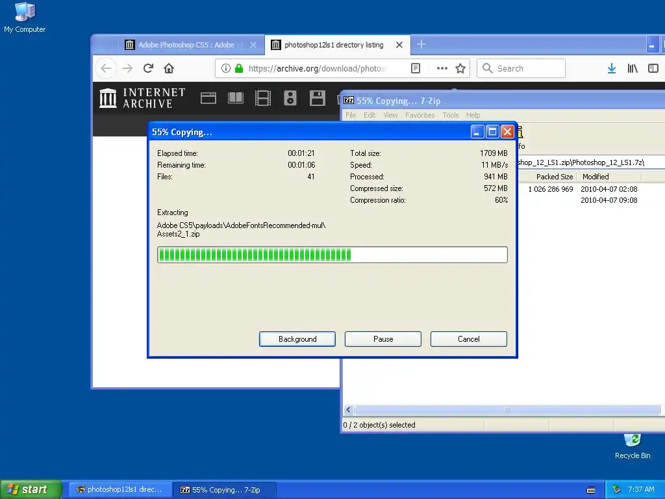The image size is (665, 499).
Task: Open 7-Zip Help menu
Action: tap(473, 115)
